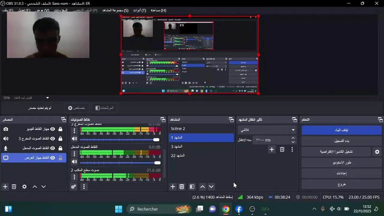Decrease transition duration with down stepper arrow
Viewport: 384px width, 216px height.
293,142
